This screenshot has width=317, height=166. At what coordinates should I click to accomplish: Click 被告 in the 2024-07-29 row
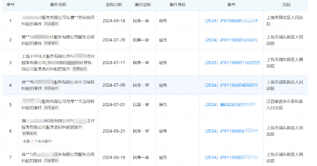(x=163, y=40)
